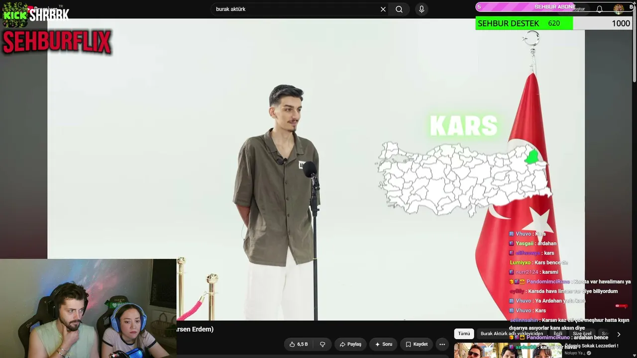Open the notifications bell
The image size is (637, 358).
[x=600, y=9]
